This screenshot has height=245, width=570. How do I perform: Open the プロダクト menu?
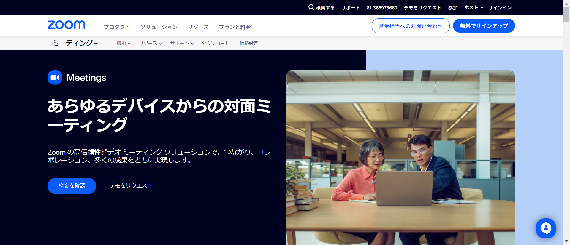point(117,27)
